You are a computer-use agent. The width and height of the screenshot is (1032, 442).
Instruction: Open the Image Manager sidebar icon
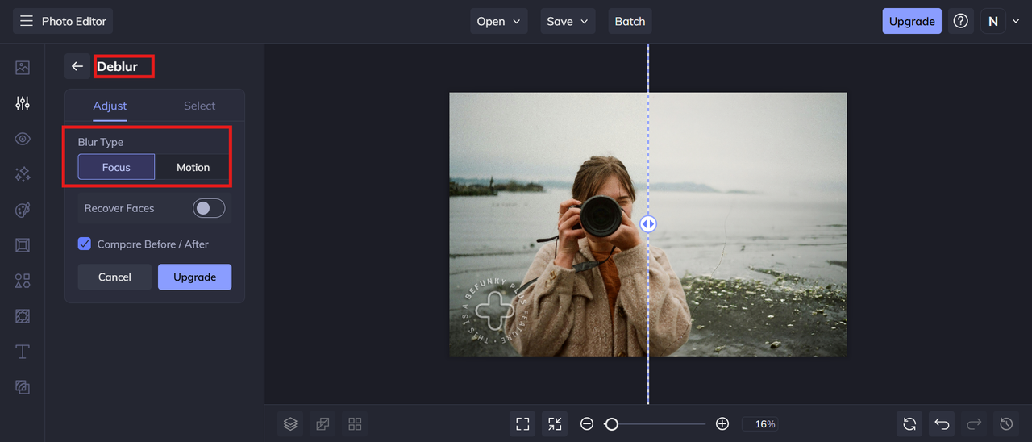pyautogui.click(x=23, y=68)
